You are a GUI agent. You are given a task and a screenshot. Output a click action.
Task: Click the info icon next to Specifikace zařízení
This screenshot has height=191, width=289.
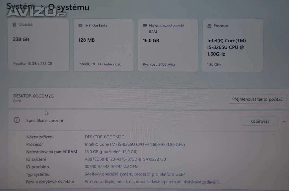[17, 120]
